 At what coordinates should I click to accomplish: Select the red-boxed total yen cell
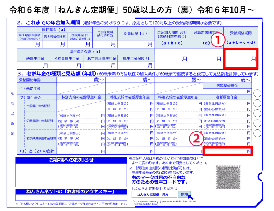point(228,151)
